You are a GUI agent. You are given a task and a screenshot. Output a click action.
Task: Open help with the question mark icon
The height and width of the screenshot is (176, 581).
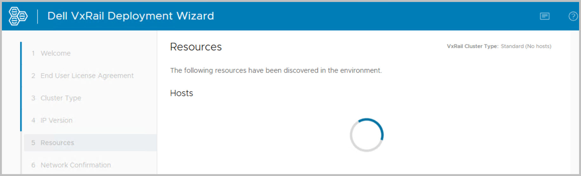[x=573, y=16]
